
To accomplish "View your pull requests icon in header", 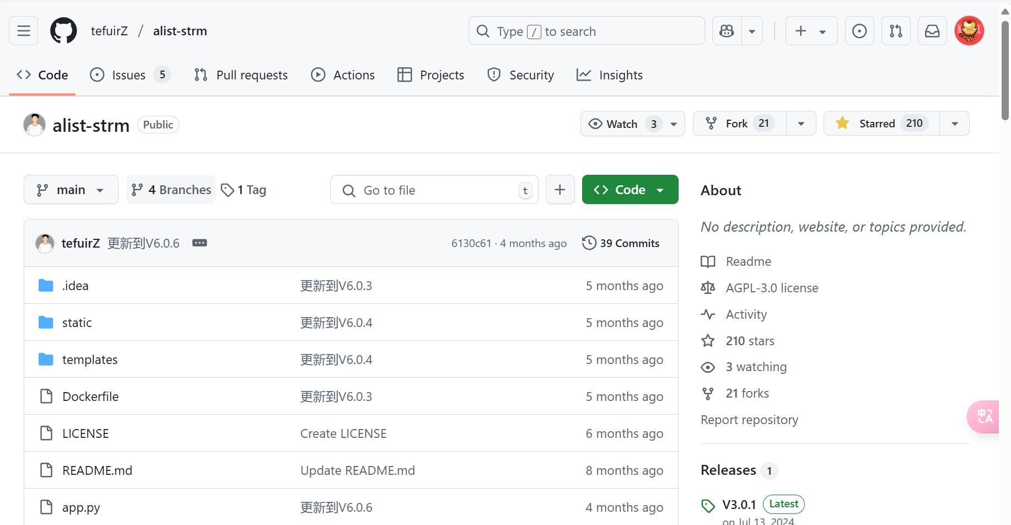I will coord(896,31).
